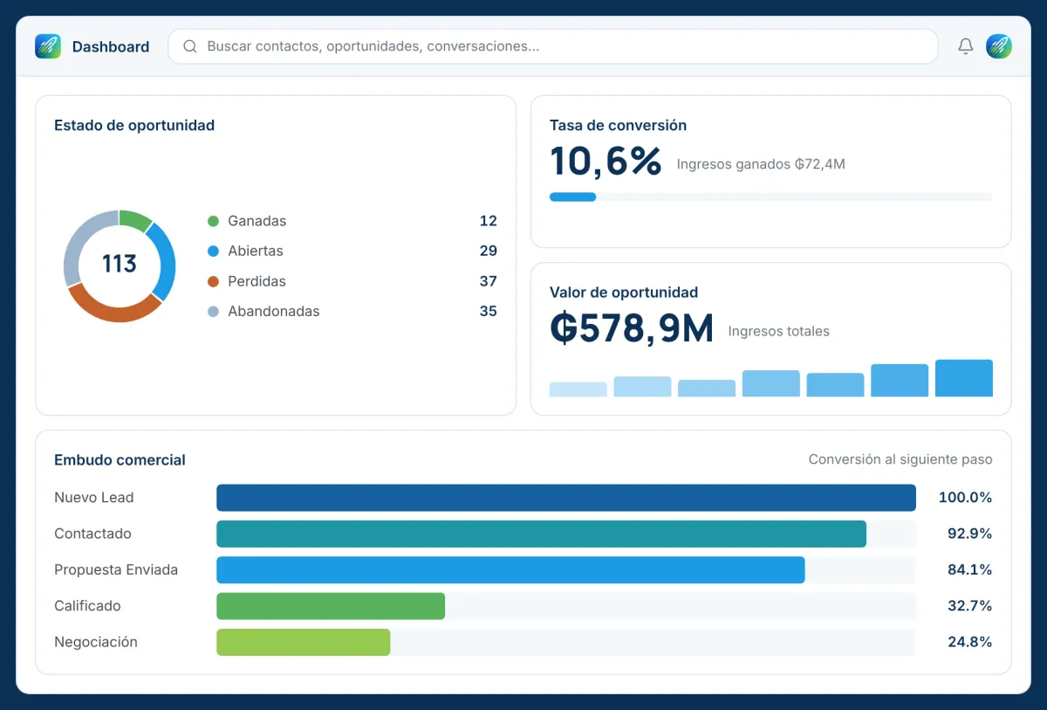The image size is (1047, 710).
Task: Click the Ganadas count 12
Action: pos(488,221)
